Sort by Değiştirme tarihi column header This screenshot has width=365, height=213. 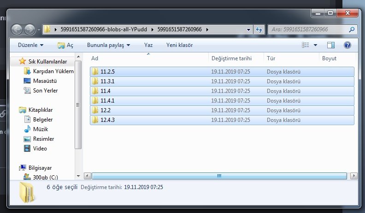[x=231, y=58]
